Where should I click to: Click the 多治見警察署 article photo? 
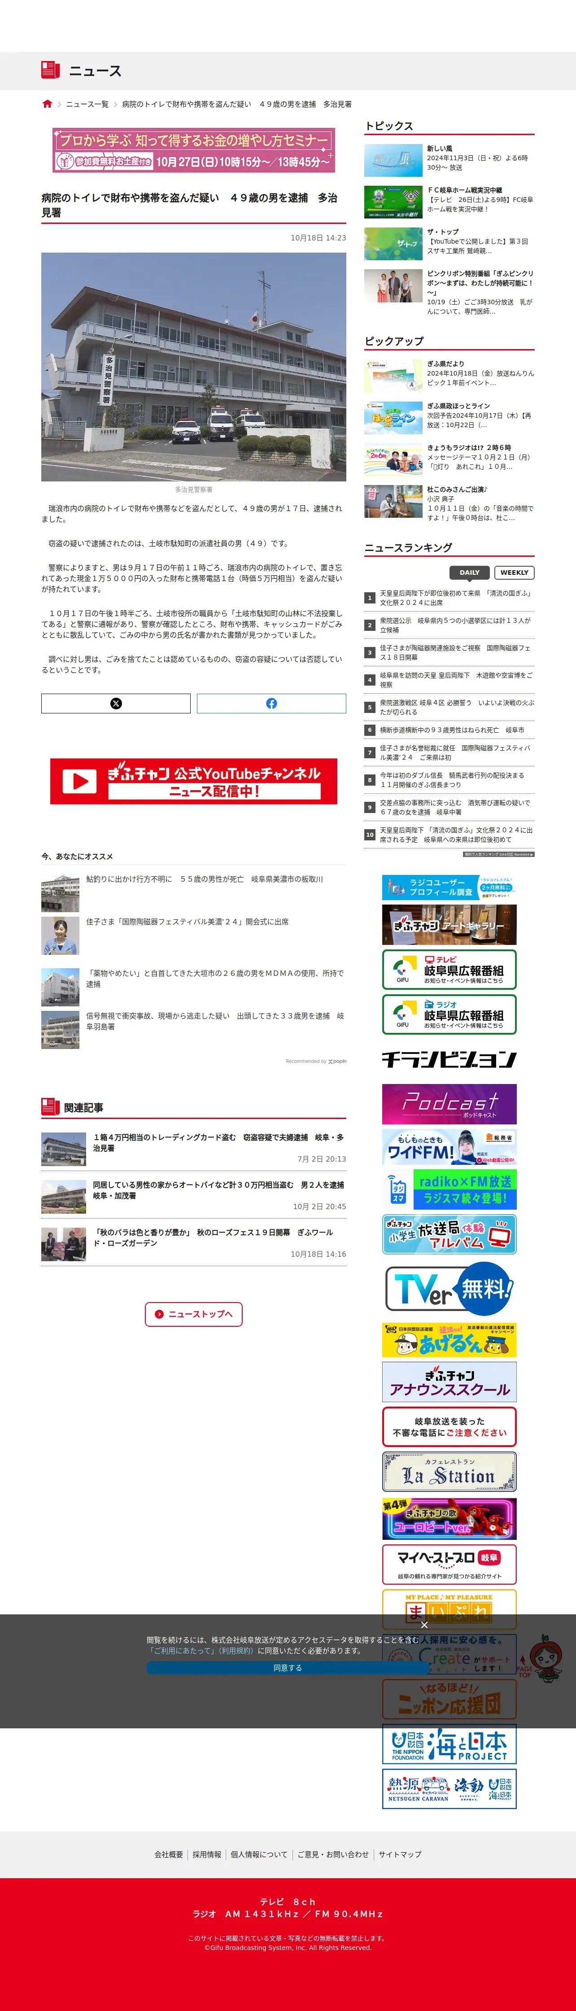193,366
